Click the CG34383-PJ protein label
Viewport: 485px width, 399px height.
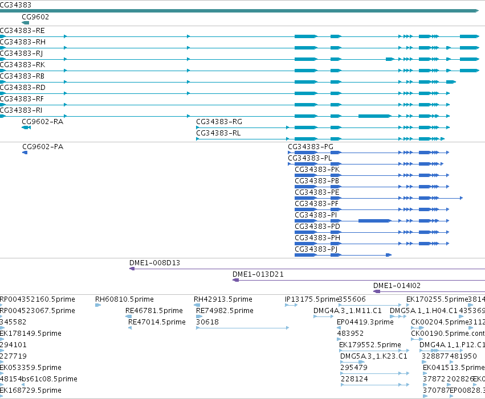pos(316,249)
